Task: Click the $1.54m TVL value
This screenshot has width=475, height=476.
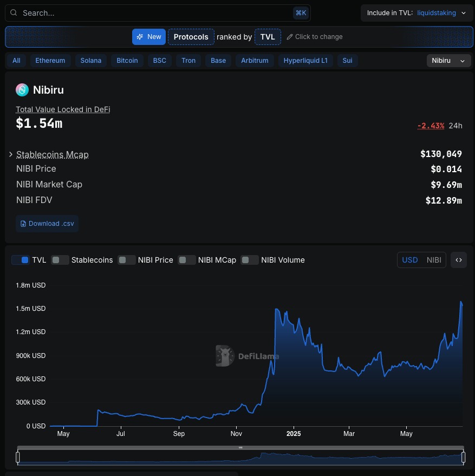Action: pos(39,123)
